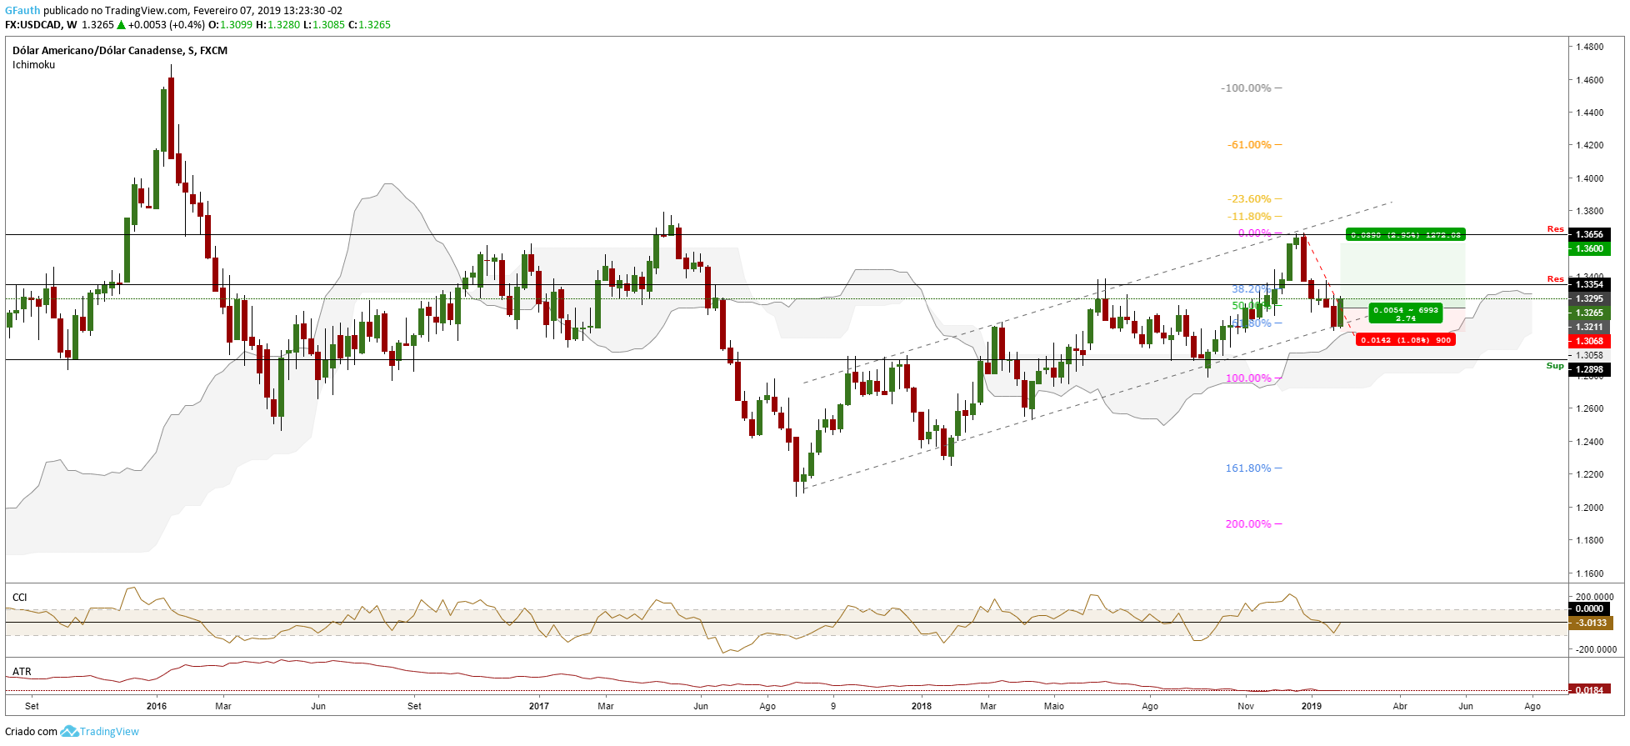Click the 2018 label on time axis

pyautogui.click(x=922, y=706)
